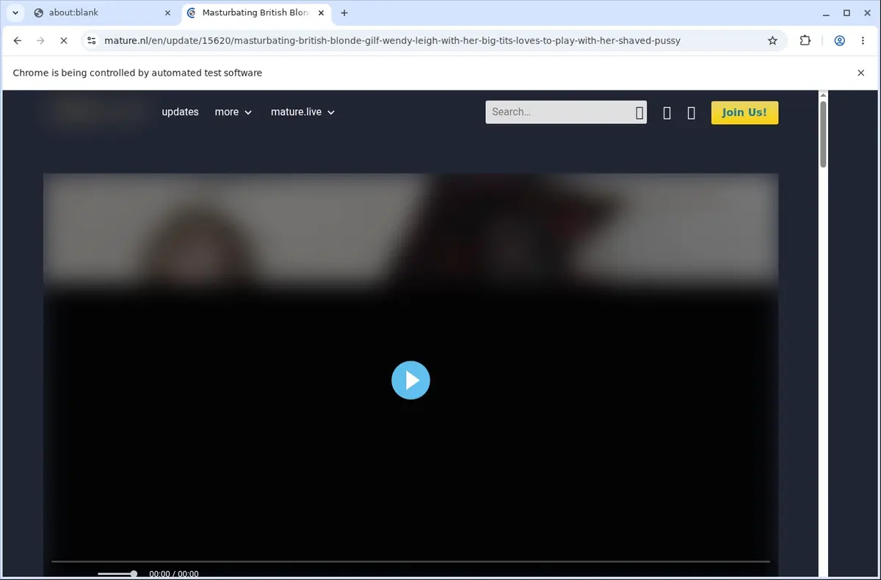Close the active mature.nl tab

320,13
